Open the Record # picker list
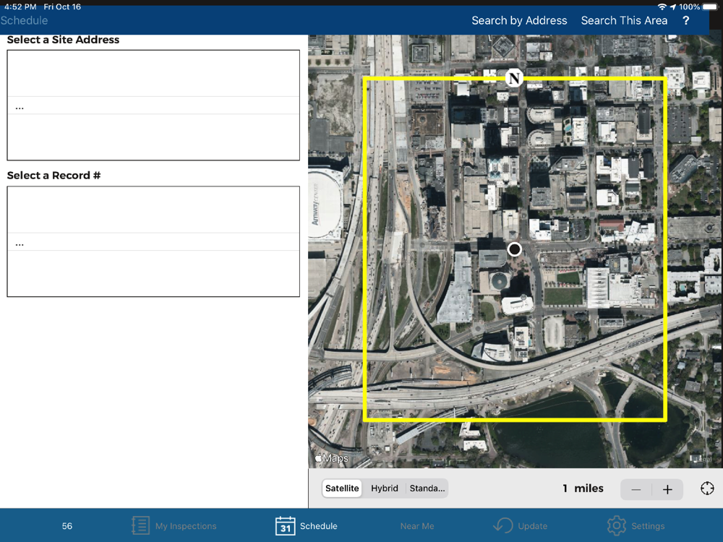The height and width of the screenshot is (542, 723). coord(153,241)
